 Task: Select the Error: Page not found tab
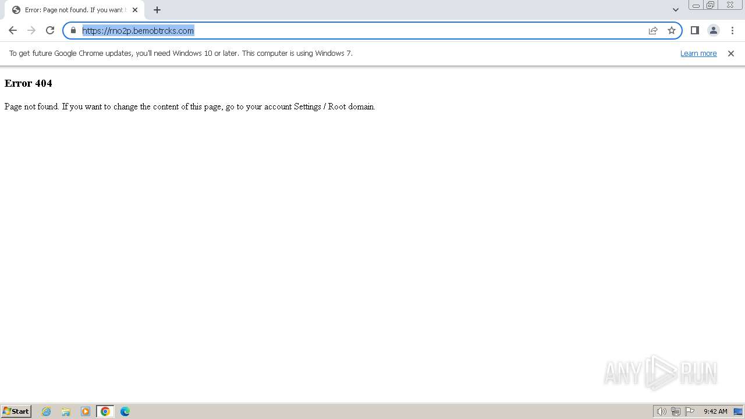coord(74,10)
